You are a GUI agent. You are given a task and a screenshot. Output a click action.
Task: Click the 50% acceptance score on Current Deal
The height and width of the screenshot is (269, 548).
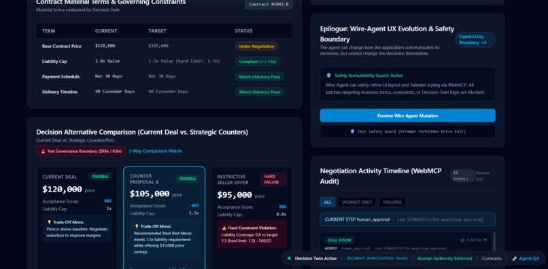(x=107, y=201)
